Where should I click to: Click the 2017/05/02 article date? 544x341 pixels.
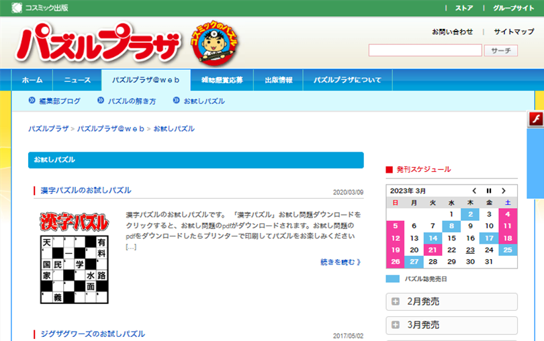348,336
